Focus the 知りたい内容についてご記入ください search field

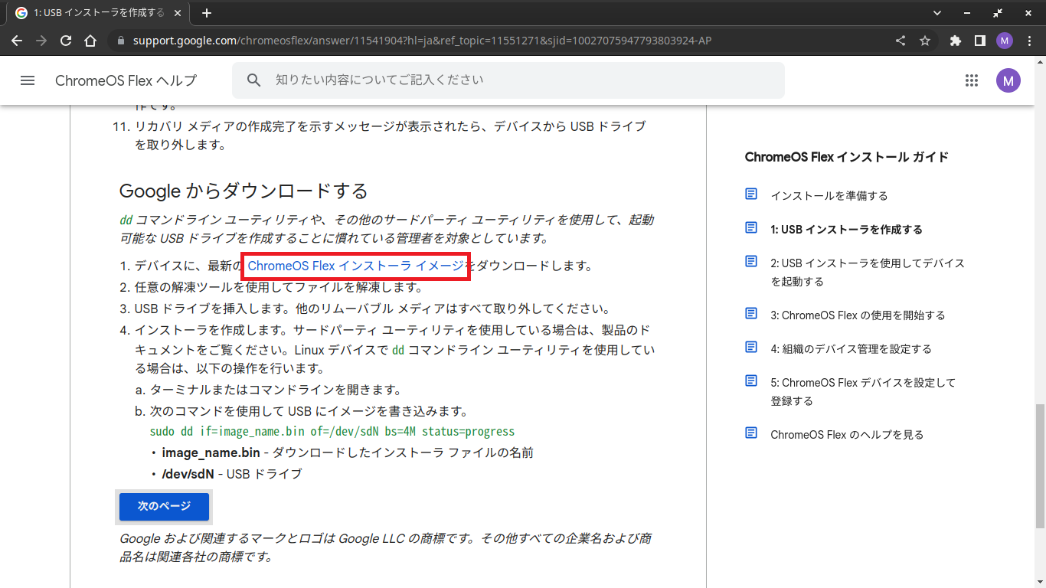coord(508,80)
